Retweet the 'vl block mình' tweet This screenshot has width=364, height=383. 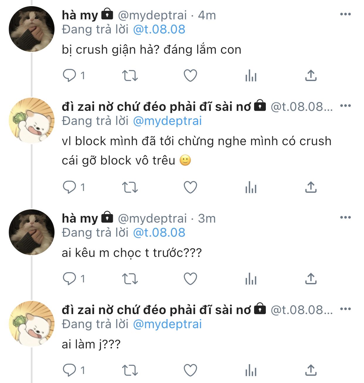(130, 187)
